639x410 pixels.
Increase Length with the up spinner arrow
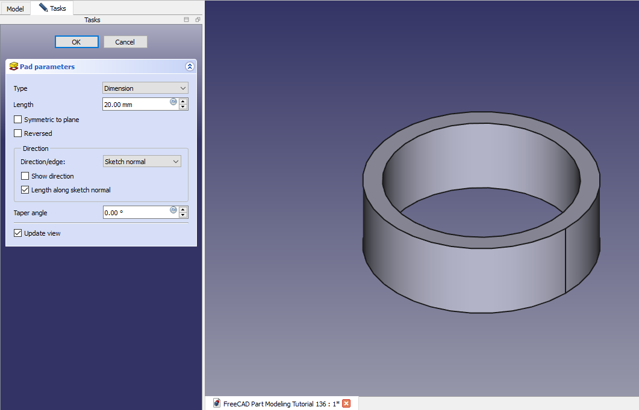183,102
